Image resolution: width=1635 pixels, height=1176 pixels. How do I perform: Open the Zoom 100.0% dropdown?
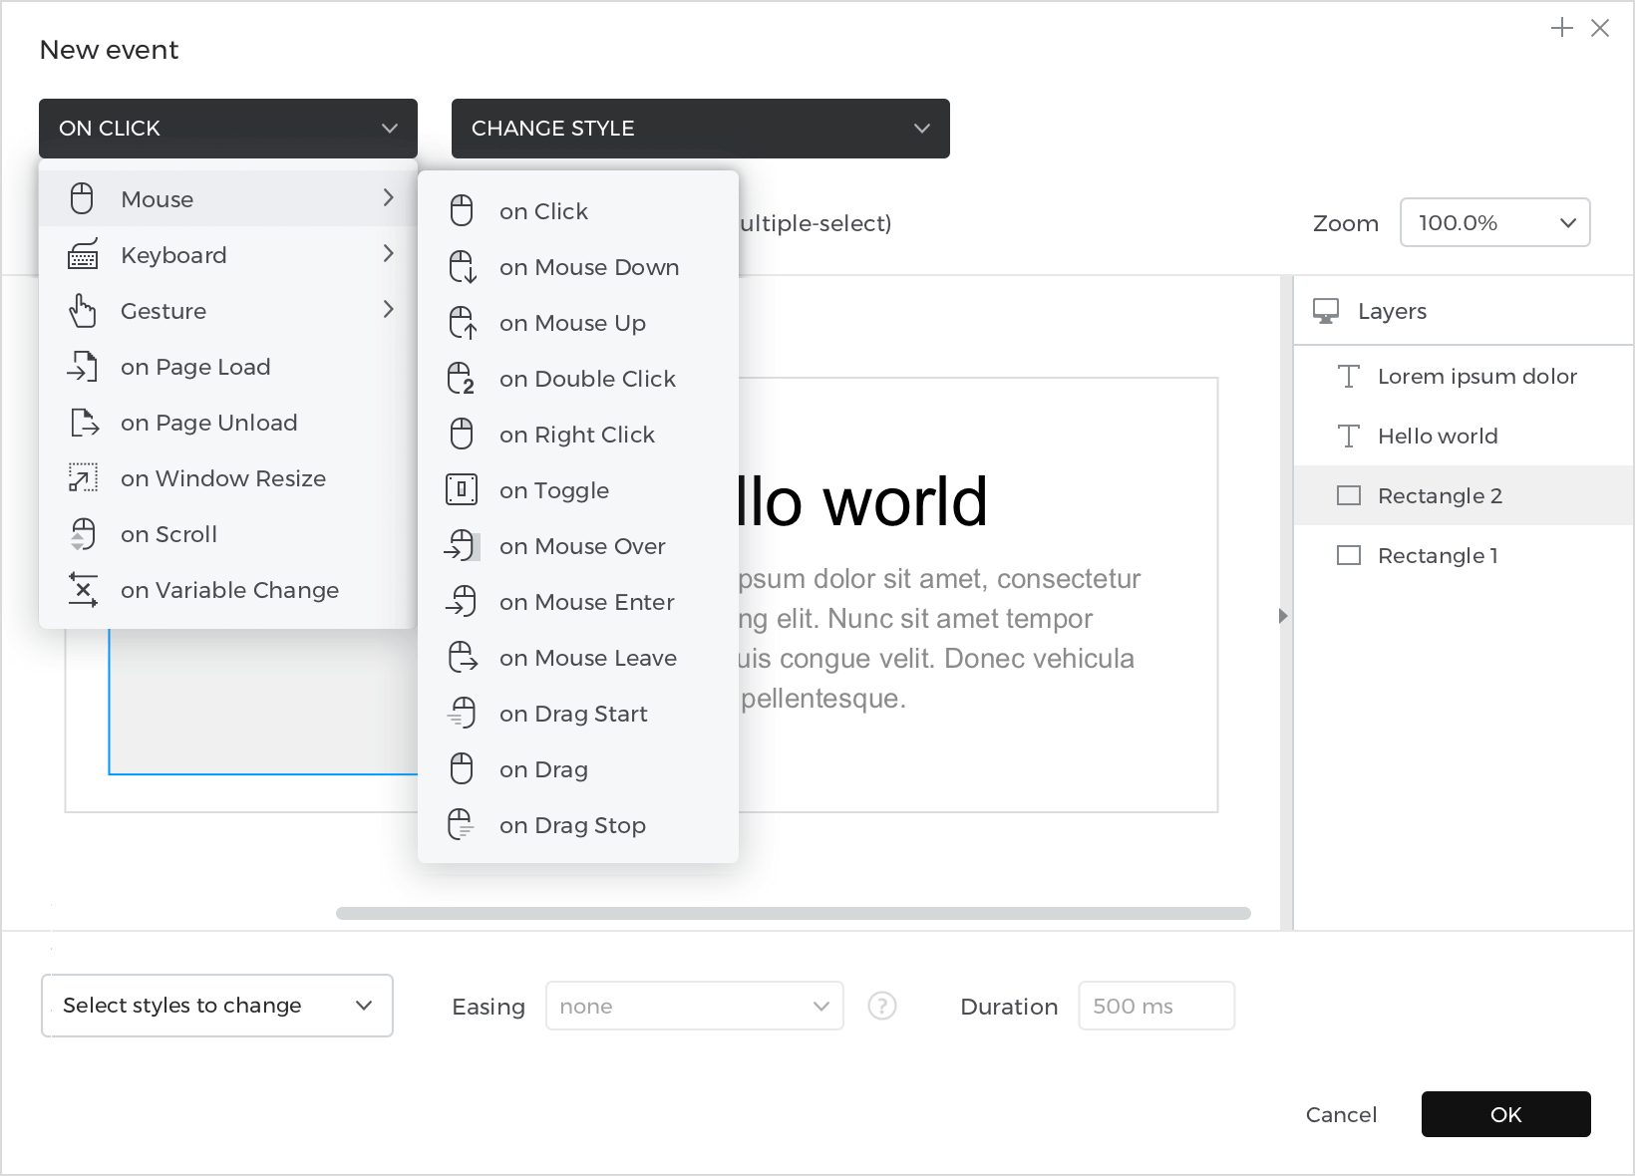1495,222
